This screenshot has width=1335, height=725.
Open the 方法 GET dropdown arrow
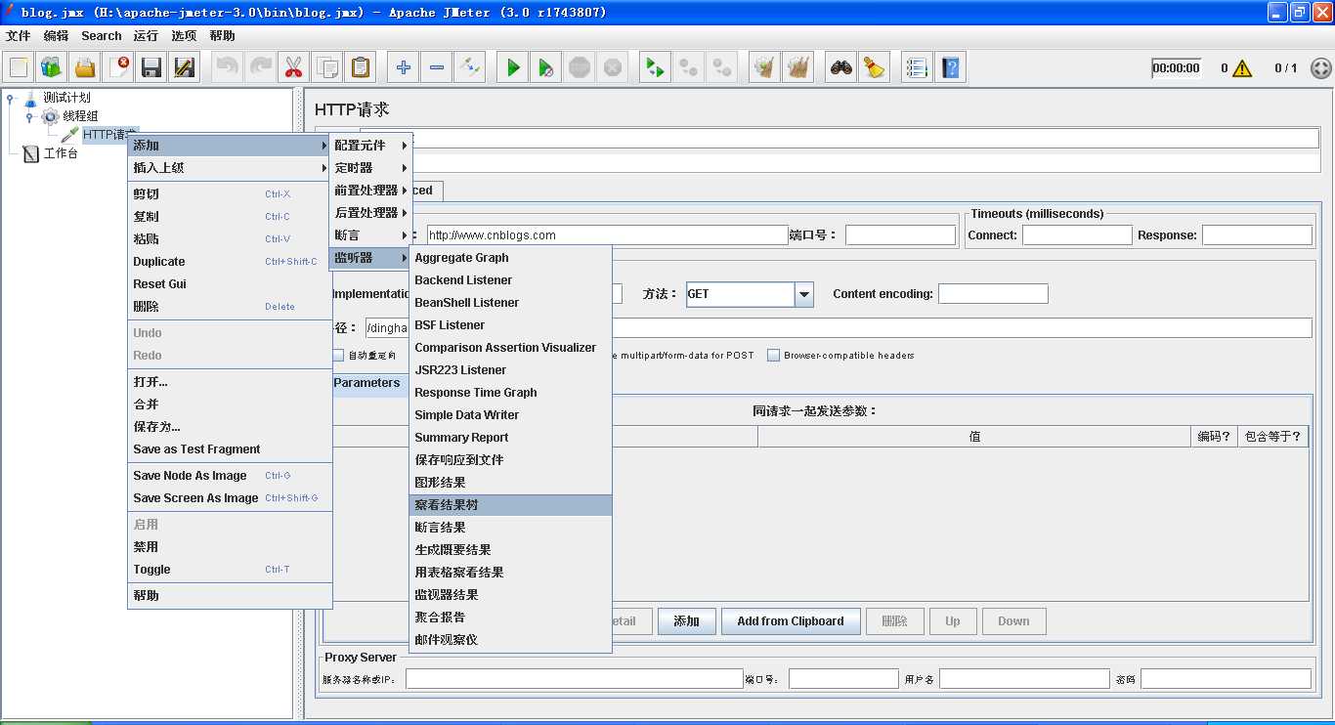click(x=804, y=294)
